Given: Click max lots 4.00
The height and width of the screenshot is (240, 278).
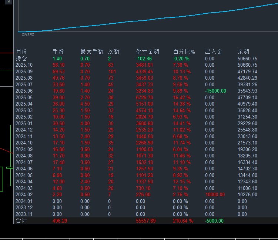Looking at the screenshot, I should pyautogui.click(x=85, y=123).
